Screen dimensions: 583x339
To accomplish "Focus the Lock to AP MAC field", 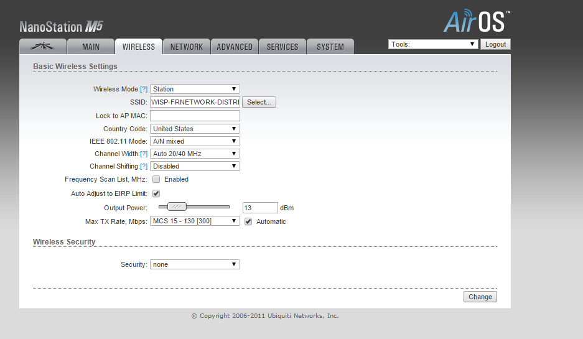I will 195,116.
